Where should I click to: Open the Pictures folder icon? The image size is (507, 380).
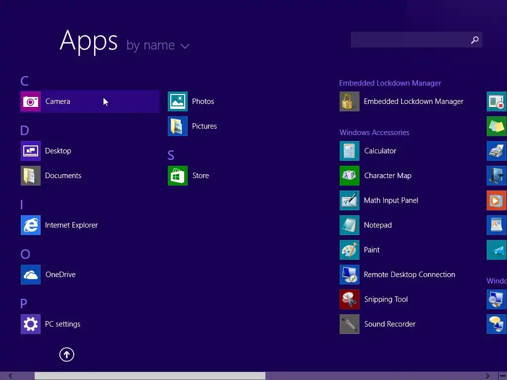pos(178,126)
